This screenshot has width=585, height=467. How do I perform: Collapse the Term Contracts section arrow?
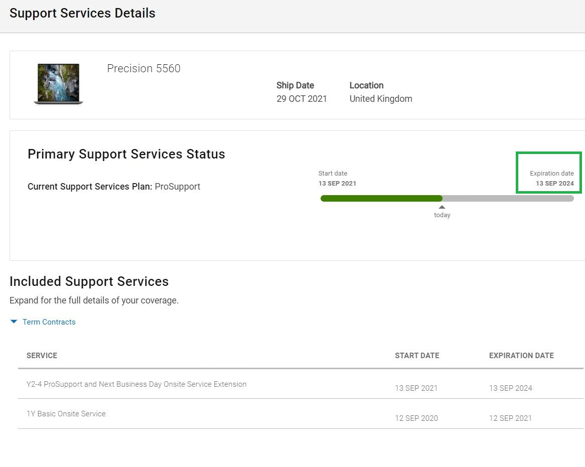click(x=14, y=322)
